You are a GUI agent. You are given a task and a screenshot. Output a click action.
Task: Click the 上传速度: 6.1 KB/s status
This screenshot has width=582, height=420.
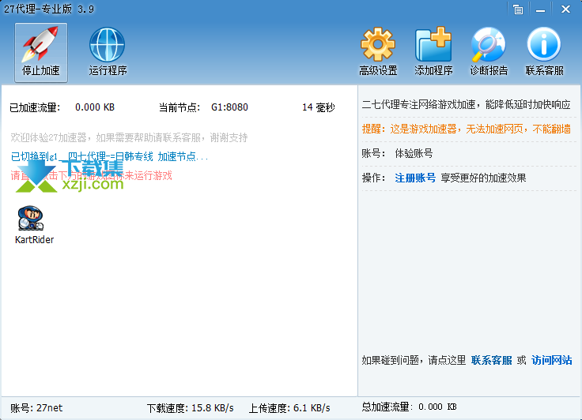(x=289, y=408)
